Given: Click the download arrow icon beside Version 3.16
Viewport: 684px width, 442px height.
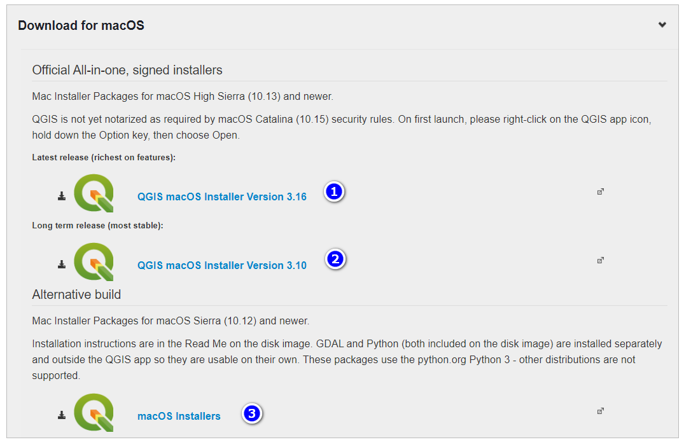Looking at the screenshot, I should tap(62, 196).
